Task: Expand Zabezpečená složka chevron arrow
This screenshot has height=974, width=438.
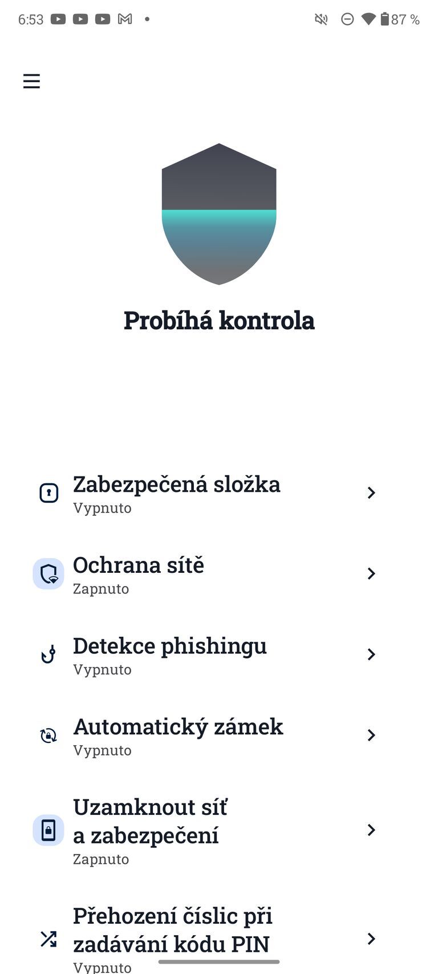Action: pyautogui.click(x=371, y=493)
